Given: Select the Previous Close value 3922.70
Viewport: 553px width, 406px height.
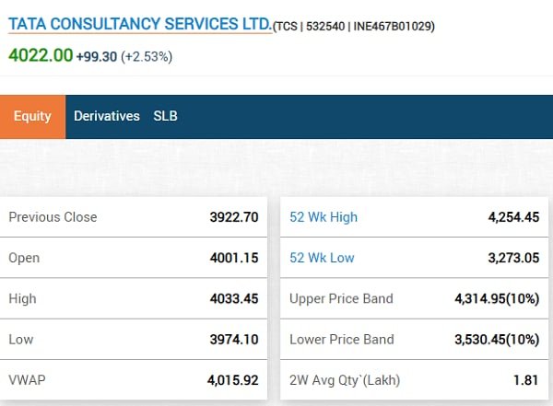Looking at the screenshot, I should pos(234,217).
